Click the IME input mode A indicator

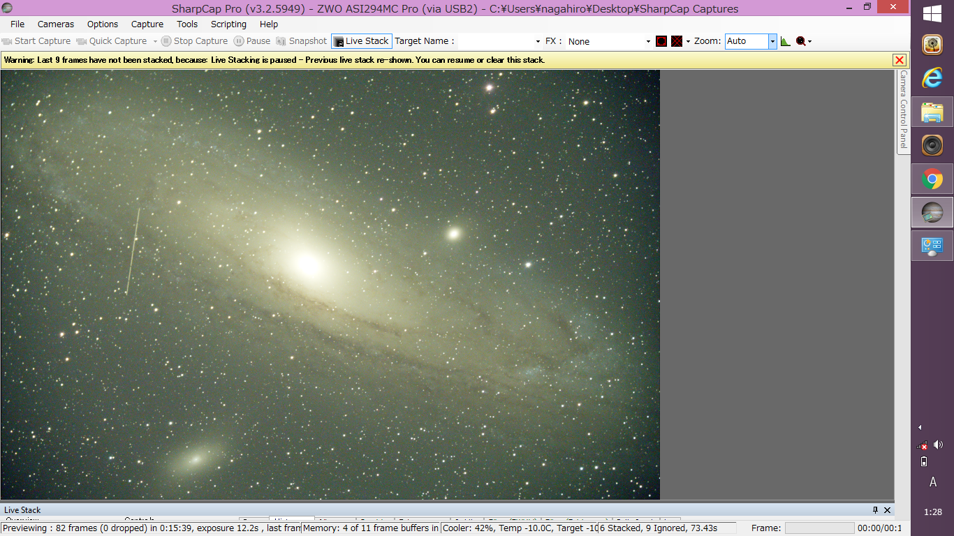(932, 482)
